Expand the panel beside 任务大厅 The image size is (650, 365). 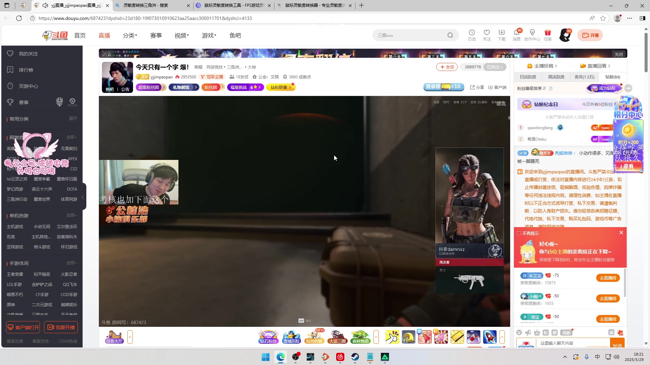click(130, 337)
